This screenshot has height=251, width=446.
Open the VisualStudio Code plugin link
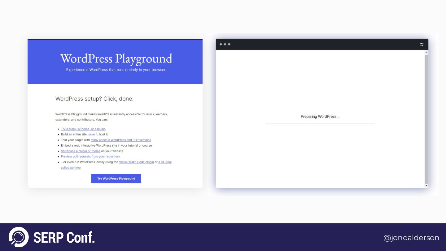tap(136, 162)
